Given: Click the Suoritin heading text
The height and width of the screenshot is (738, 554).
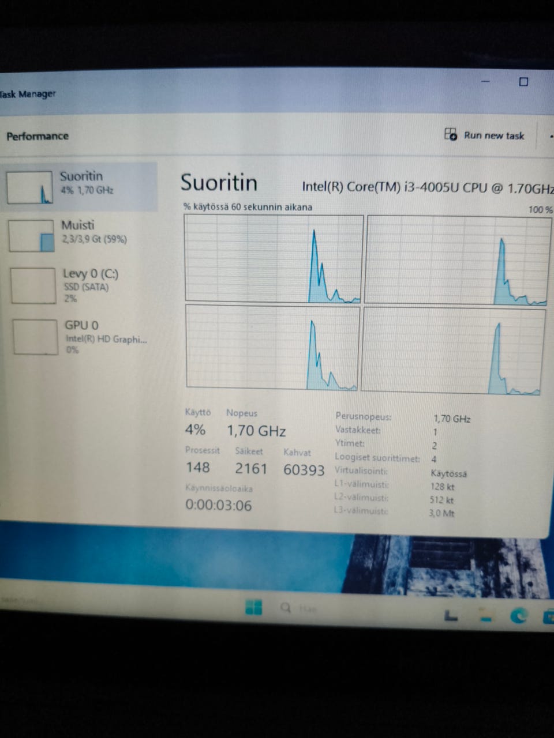Looking at the screenshot, I should point(219,183).
